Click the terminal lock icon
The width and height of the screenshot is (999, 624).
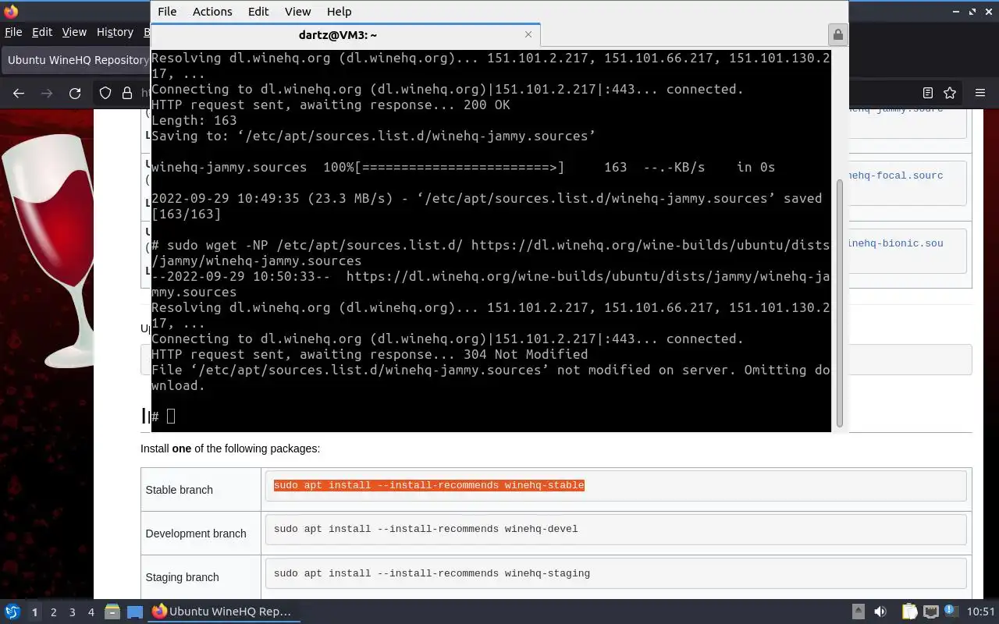pos(838,34)
